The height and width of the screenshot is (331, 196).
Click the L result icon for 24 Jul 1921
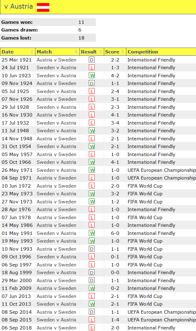pyautogui.click(x=92, y=68)
